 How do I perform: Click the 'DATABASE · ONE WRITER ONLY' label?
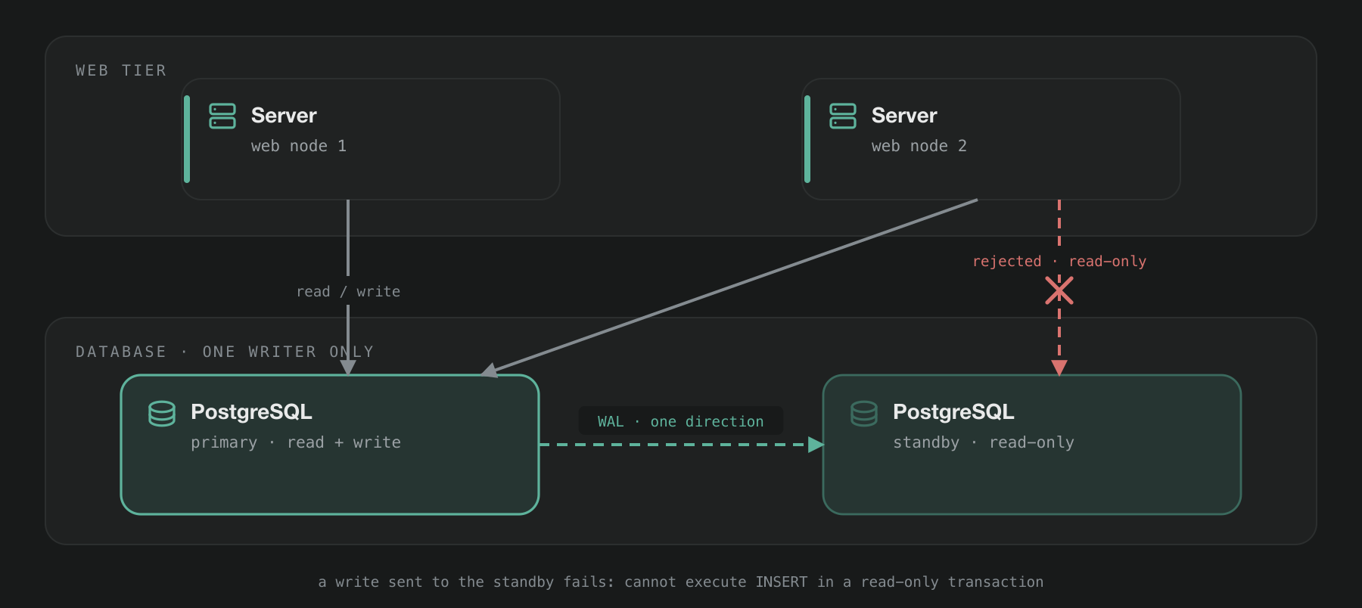[x=225, y=352]
